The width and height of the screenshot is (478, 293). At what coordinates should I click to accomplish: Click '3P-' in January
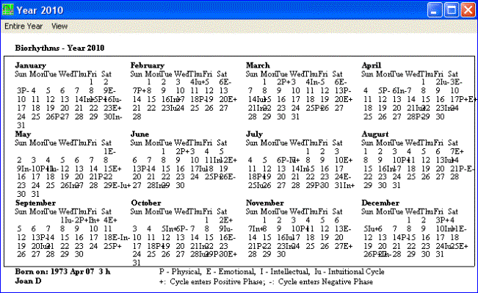(23, 90)
